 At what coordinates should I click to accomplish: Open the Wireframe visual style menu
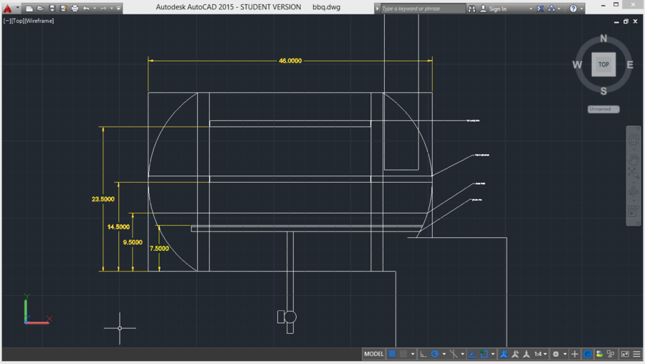39,21
